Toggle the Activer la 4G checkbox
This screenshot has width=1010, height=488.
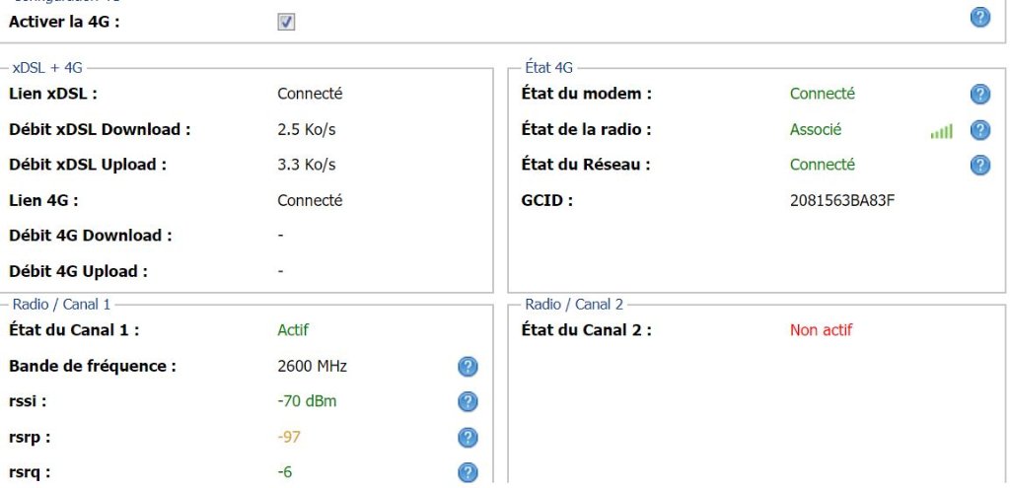(286, 23)
